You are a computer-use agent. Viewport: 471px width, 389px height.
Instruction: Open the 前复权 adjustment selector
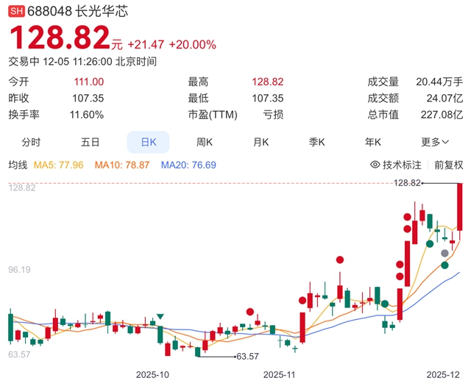[448, 165]
